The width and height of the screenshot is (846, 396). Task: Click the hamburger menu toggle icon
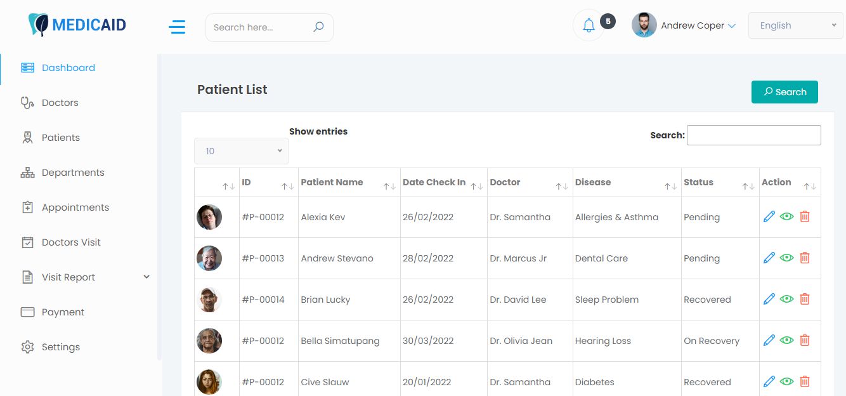[x=177, y=27]
